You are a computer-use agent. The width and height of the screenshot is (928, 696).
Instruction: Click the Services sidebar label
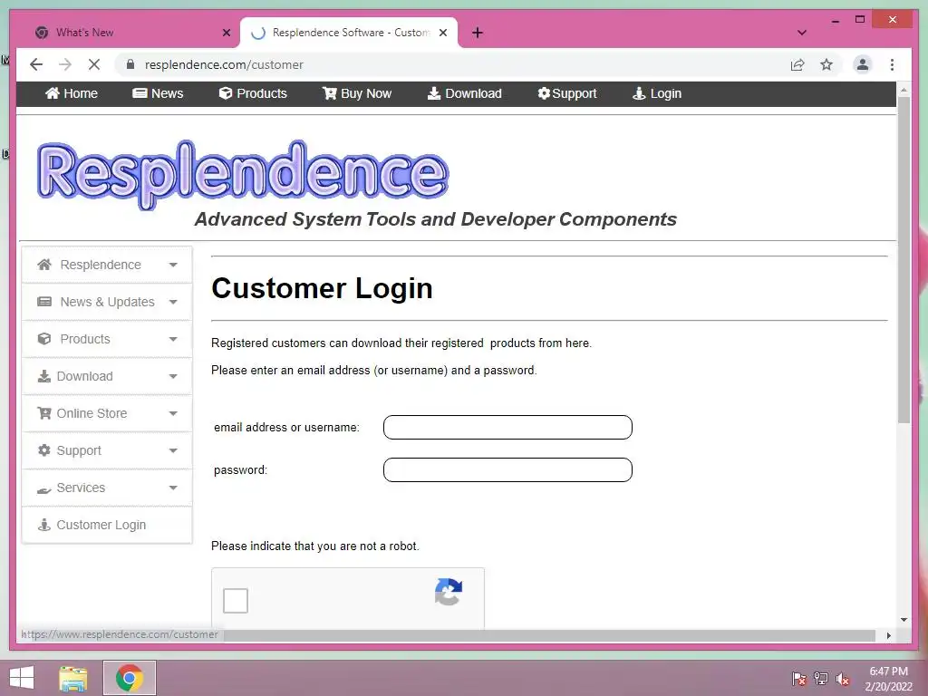pos(81,488)
